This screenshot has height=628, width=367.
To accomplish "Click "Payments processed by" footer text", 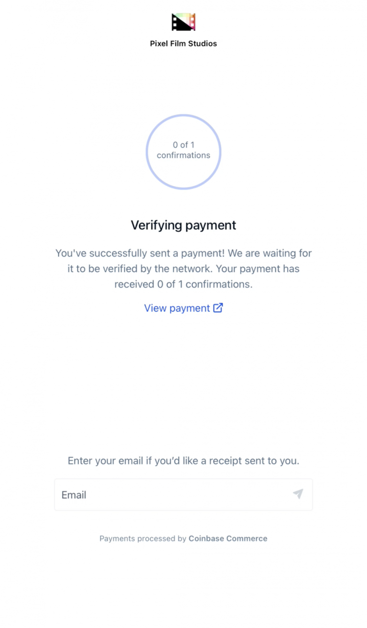I will tap(143, 539).
